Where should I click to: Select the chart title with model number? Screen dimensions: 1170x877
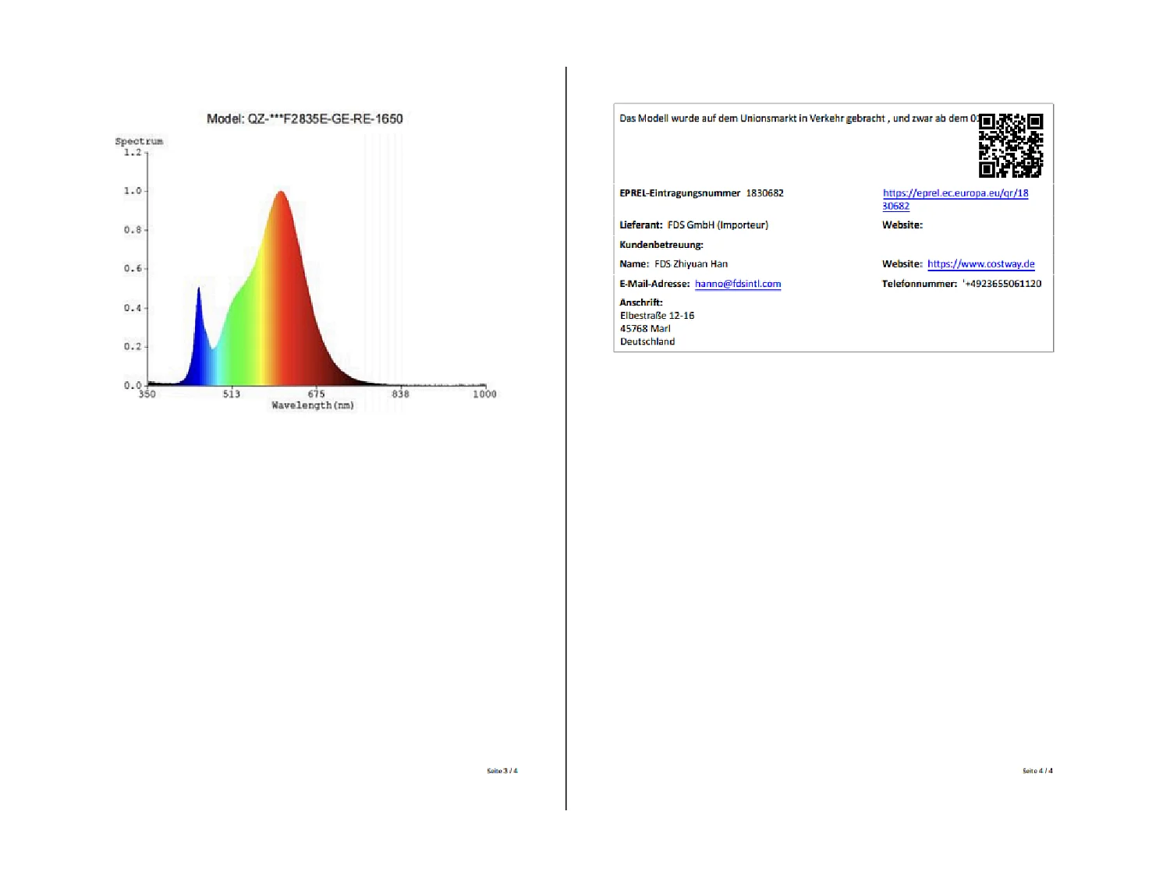[x=304, y=119]
